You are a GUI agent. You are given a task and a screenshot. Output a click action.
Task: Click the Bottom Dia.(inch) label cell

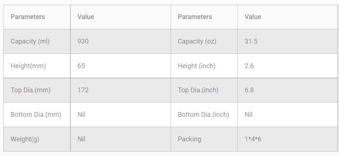204,115
